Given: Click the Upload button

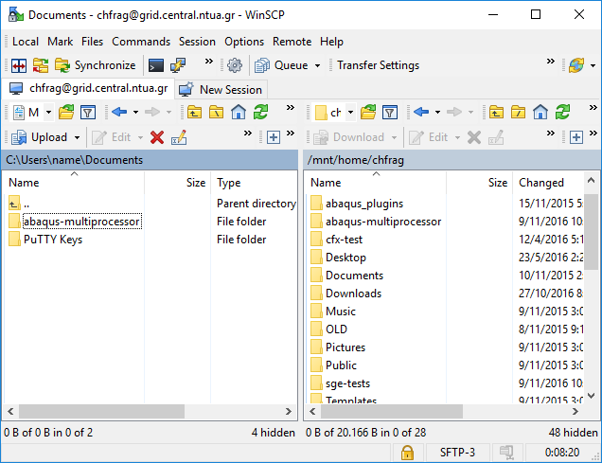Looking at the screenshot, I should (40, 137).
